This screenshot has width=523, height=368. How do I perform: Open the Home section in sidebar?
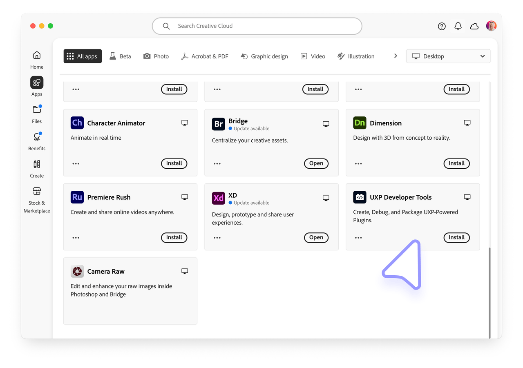(x=37, y=60)
